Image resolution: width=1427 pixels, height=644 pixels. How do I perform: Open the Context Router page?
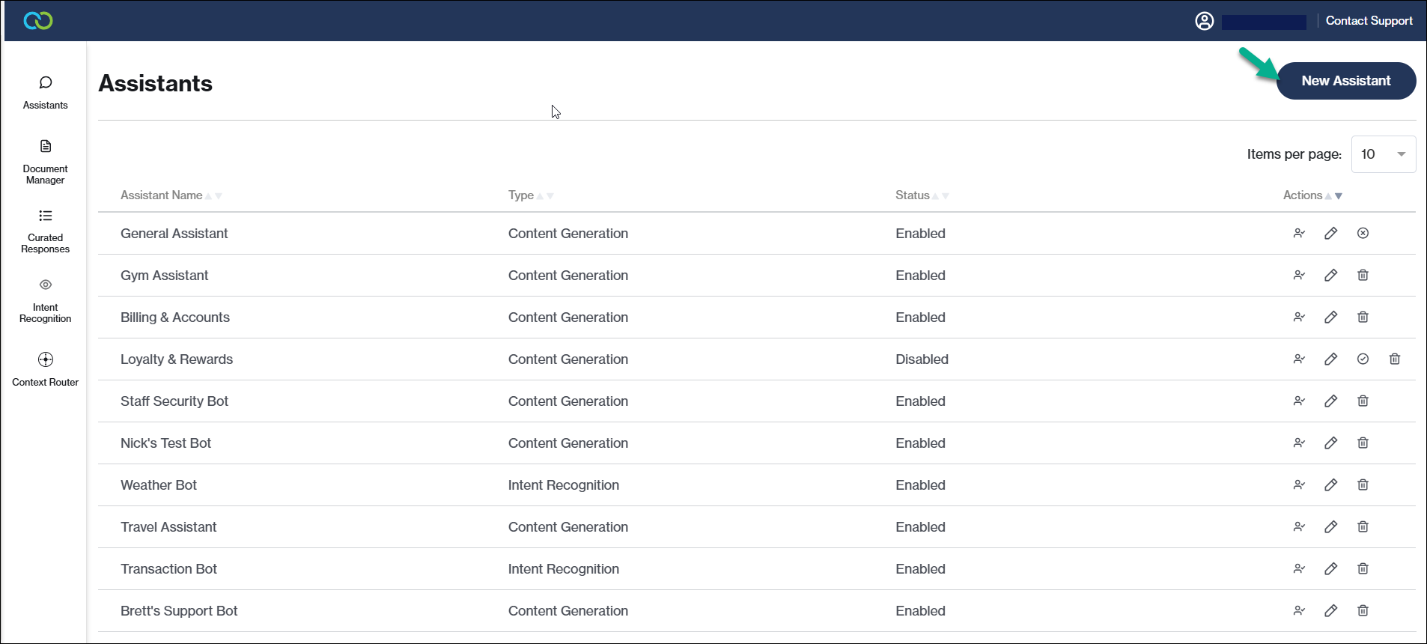(46, 368)
